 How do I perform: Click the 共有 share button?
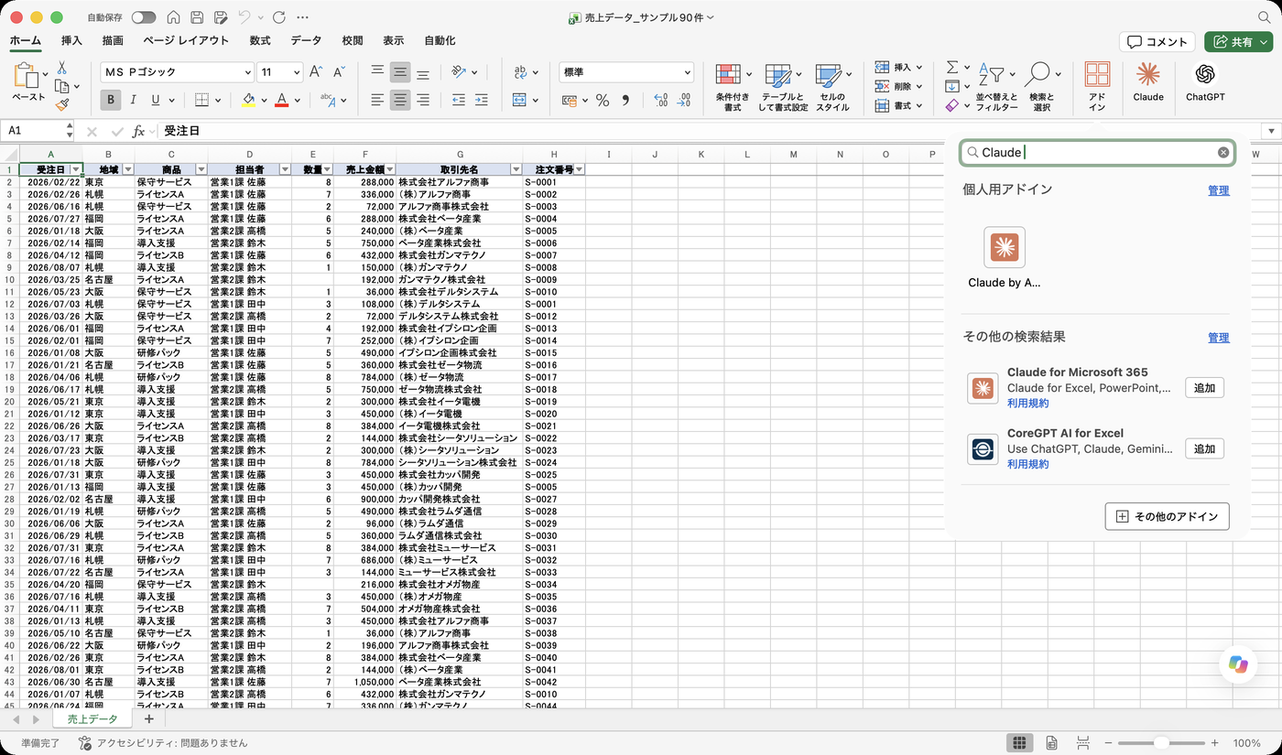click(x=1239, y=42)
